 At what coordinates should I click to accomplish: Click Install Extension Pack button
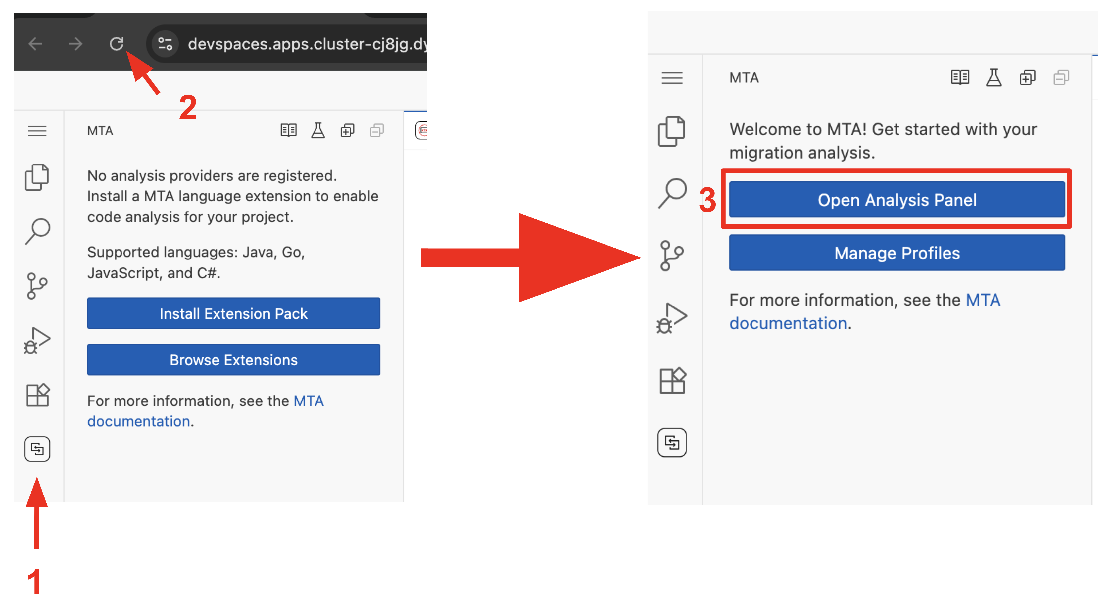(x=233, y=313)
